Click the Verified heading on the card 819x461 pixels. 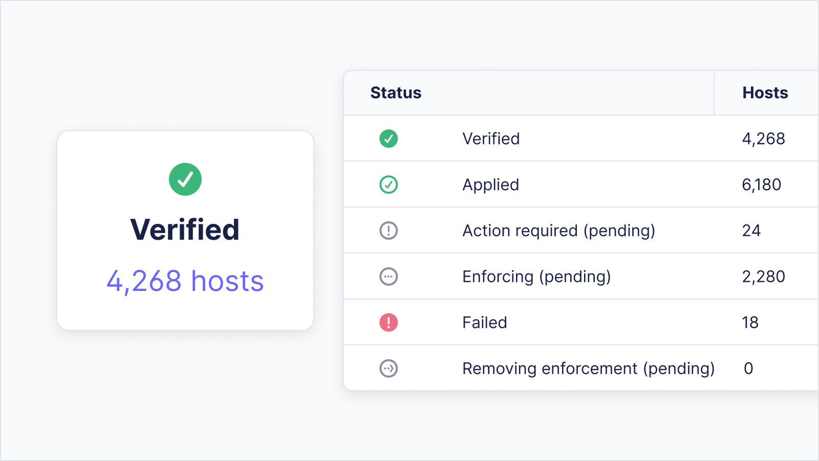pyautogui.click(x=185, y=229)
